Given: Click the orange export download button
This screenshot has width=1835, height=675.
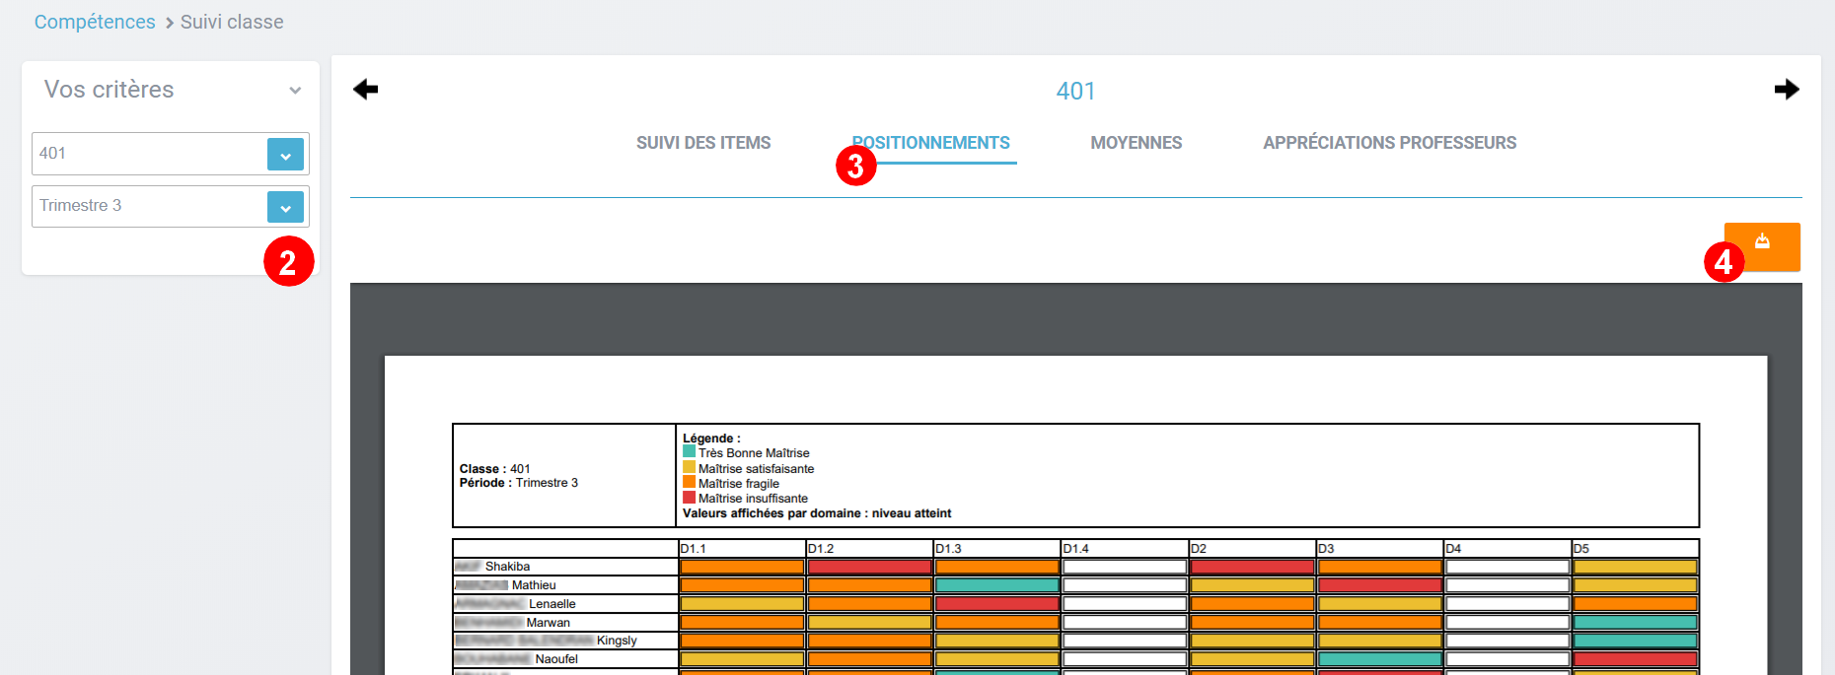Looking at the screenshot, I should [x=1762, y=245].
